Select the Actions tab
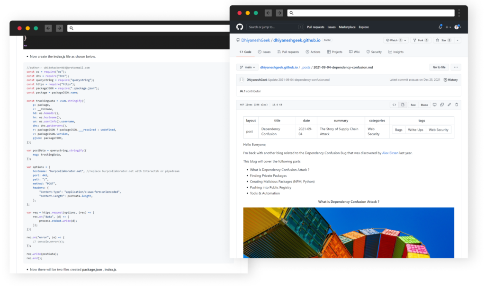Image resolution: width=485 pixels, height=287 pixels. (313, 52)
